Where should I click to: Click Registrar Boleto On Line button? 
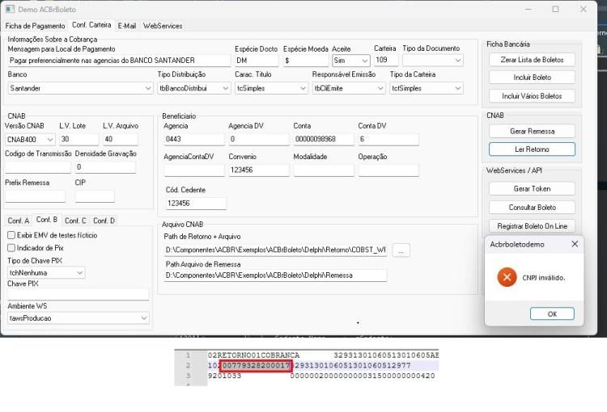tap(532, 226)
